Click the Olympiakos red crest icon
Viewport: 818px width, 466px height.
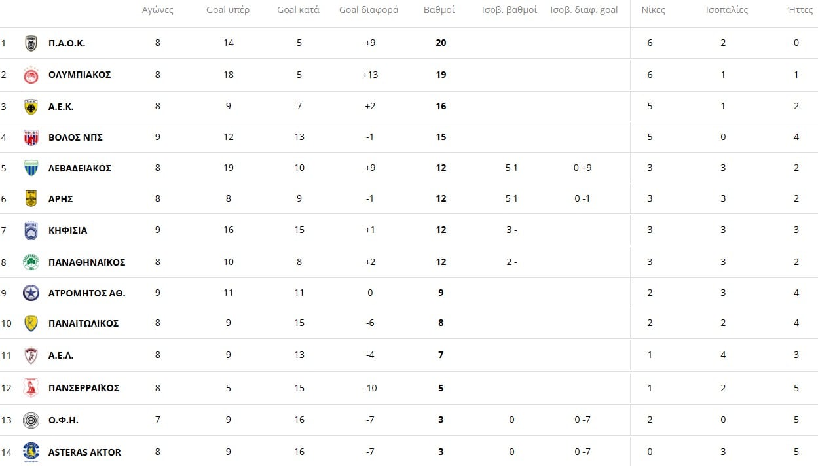(x=31, y=75)
